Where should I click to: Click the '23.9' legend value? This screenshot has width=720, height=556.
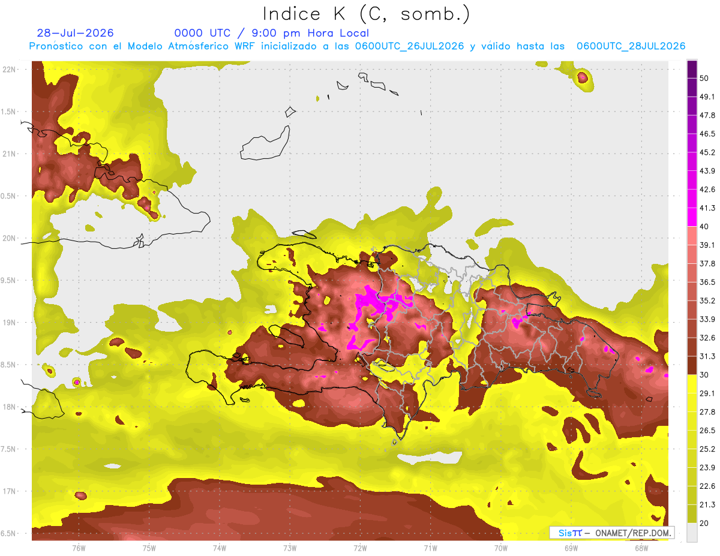(x=707, y=468)
